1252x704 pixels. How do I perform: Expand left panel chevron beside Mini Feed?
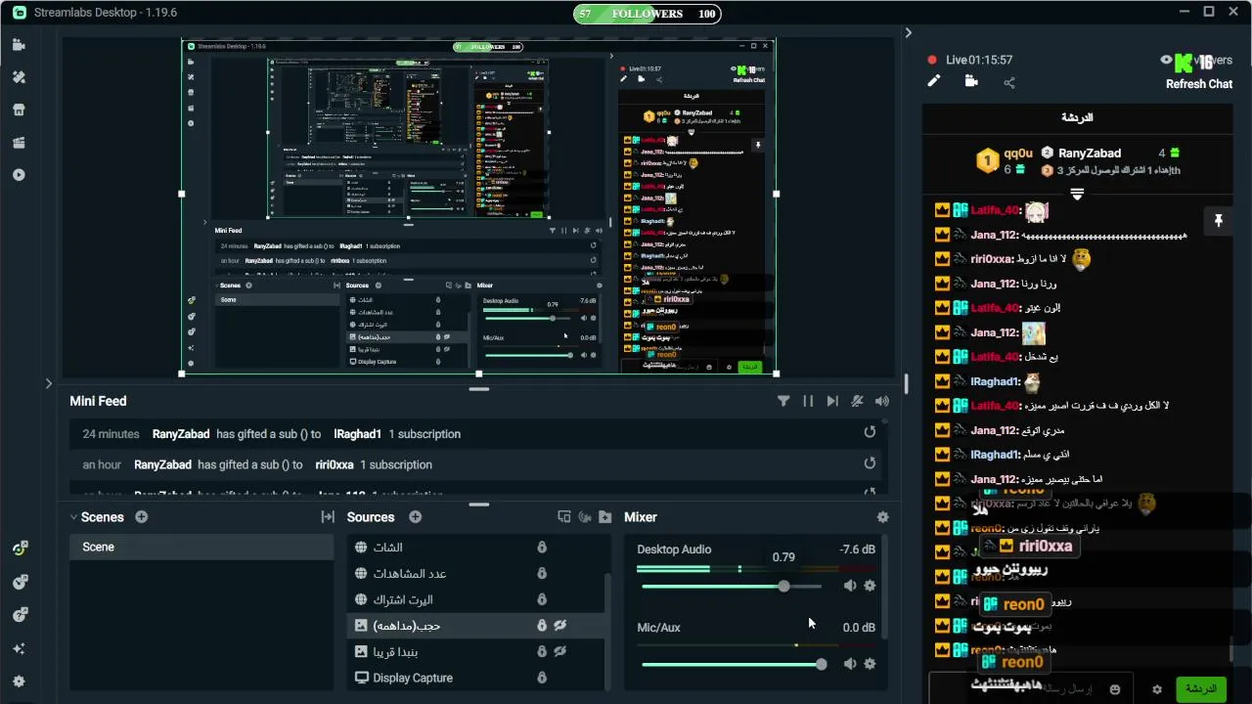[48, 383]
